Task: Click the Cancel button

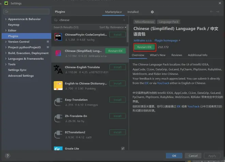Action: 193,156
